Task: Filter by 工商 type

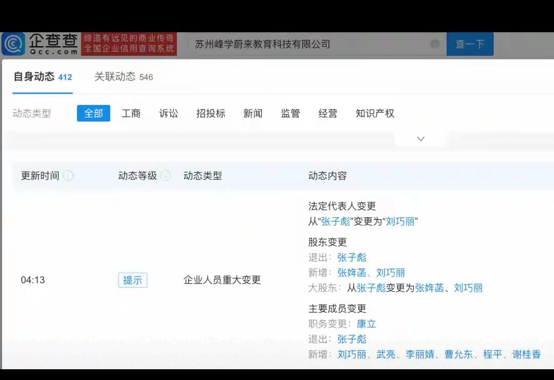Action: tap(131, 113)
